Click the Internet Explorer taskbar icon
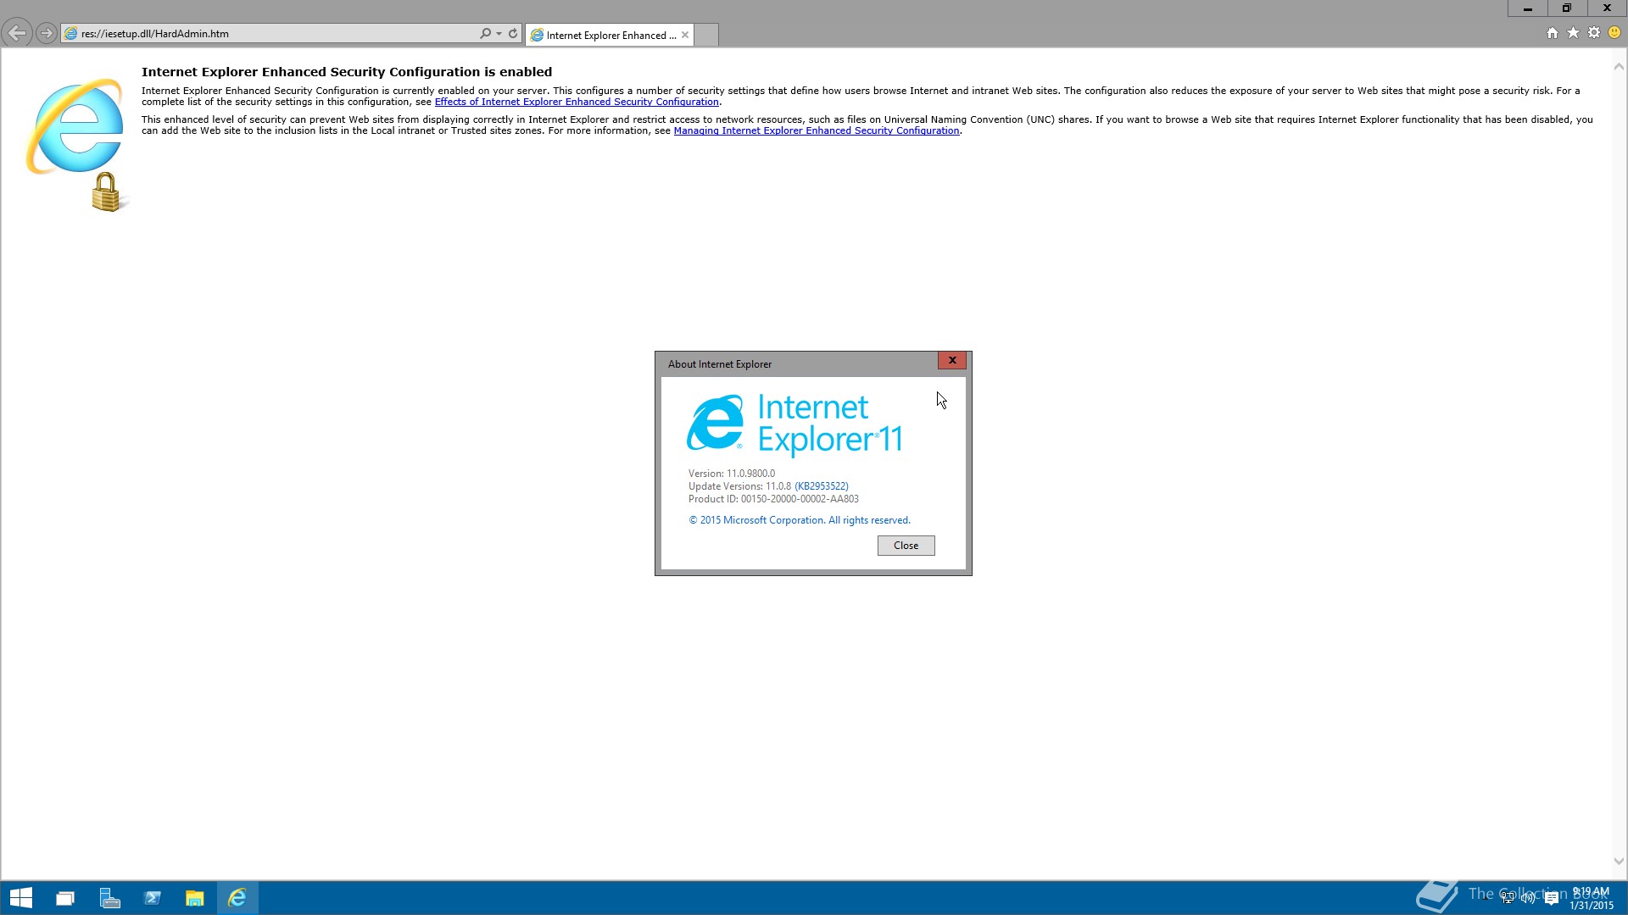This screenshot has width=1628, height=915. pyautogui.click(x=237, y=898)
